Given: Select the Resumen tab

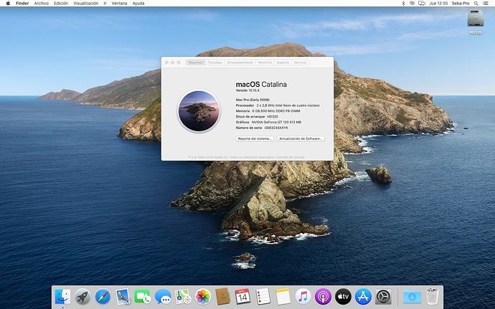Looking at the screenshot, I should pyautogui.click(x=196, y=62).
